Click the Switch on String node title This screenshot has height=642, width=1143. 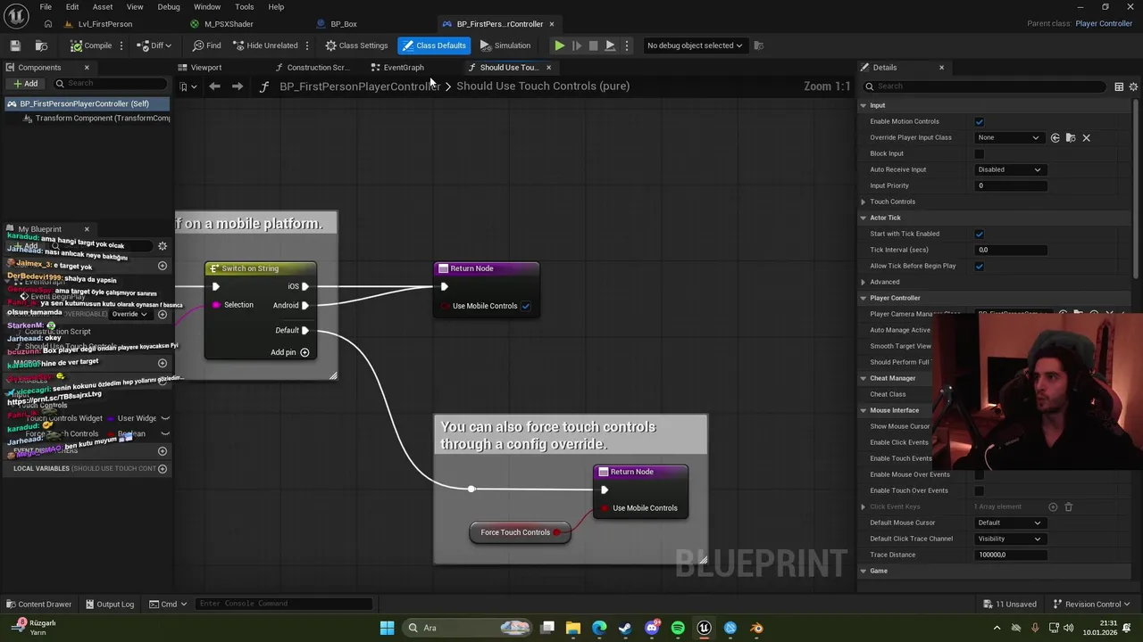coord(250,268)
